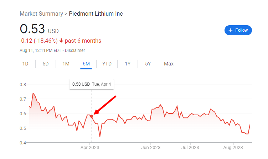Click the Aug 2023 axis label
The width and height of the screenshot is (268, 159).
(x=233, y=147)
